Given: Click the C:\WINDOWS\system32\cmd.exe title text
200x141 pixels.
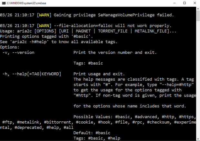Looking at the screenshot, I should pos(25,3).
